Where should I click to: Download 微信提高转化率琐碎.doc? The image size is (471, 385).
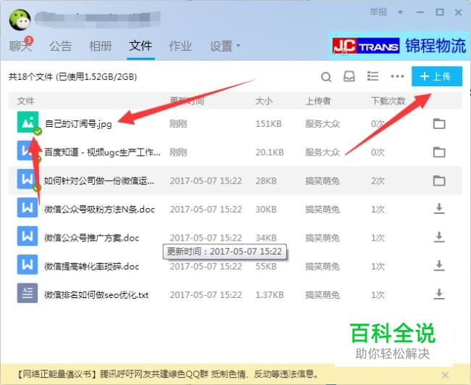click(x=439, y=265)
